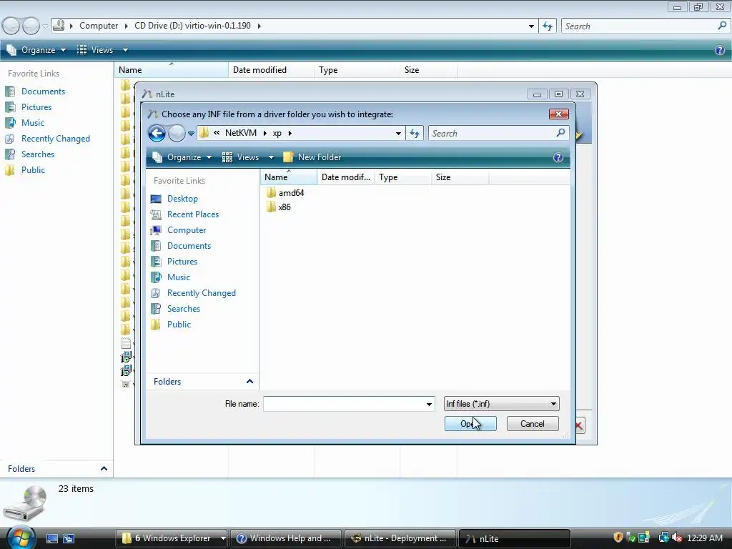The image size is (732, 549).
Task: Click the NetKVM breadcrumb in the dialog path
Action: (x=240, y=133)
